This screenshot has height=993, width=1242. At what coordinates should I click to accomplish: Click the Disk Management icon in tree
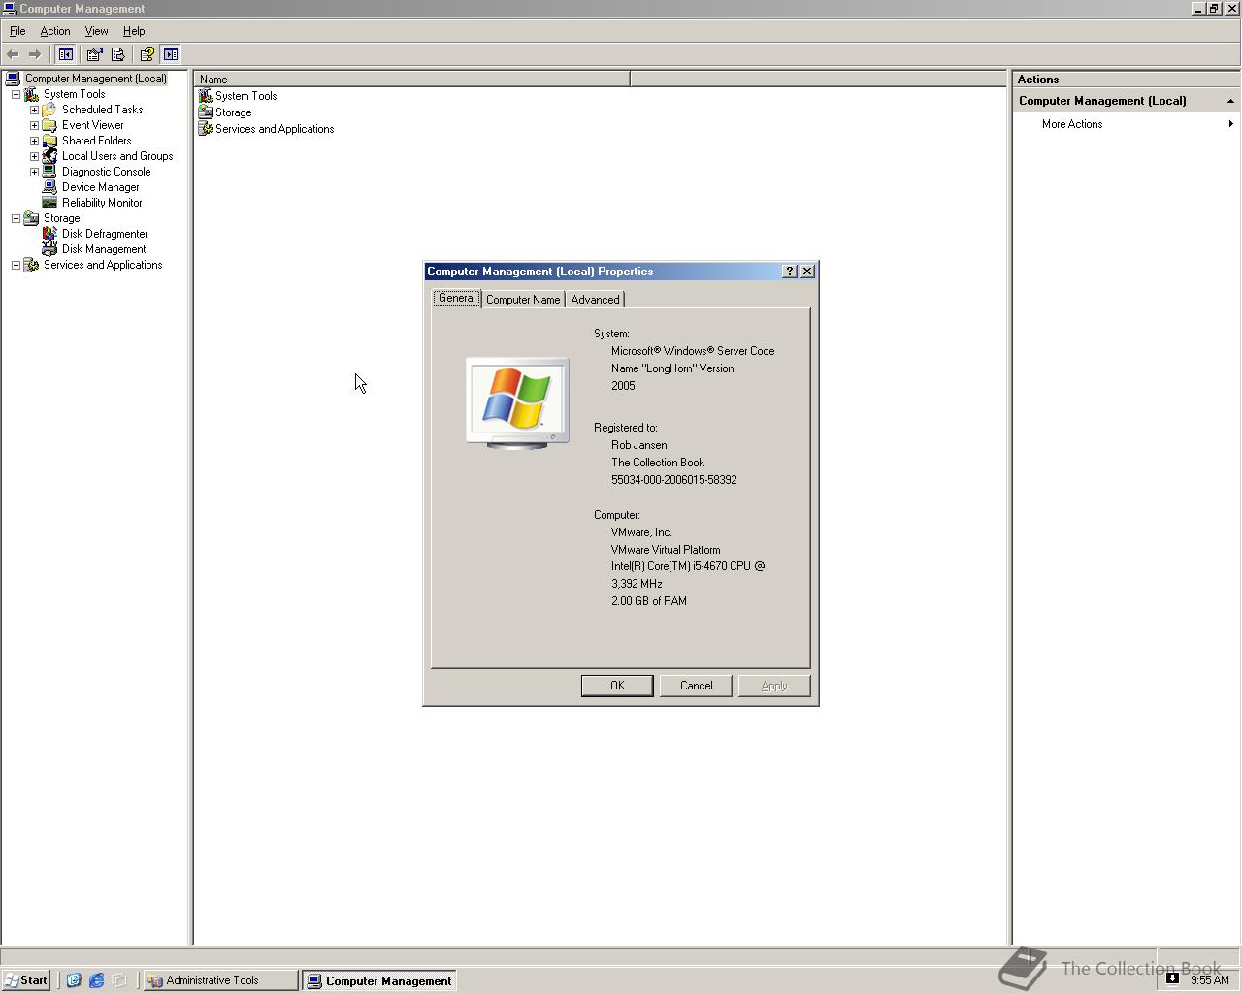[x=49, y=249]
